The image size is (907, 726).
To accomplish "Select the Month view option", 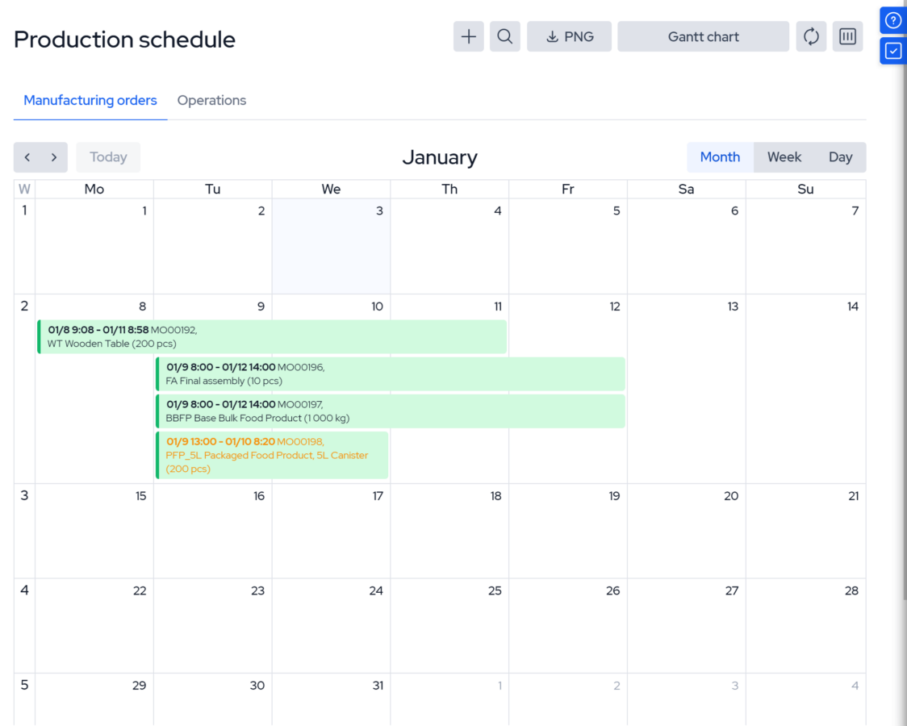I will 720,156.
